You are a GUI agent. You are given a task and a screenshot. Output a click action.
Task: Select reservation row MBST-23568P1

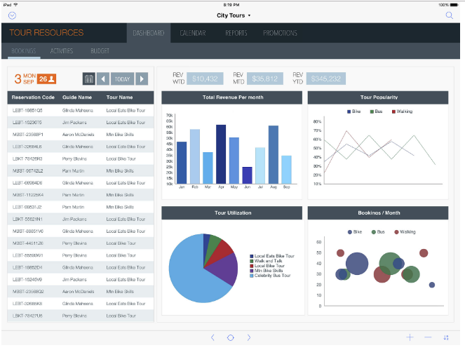click(81, 135)
